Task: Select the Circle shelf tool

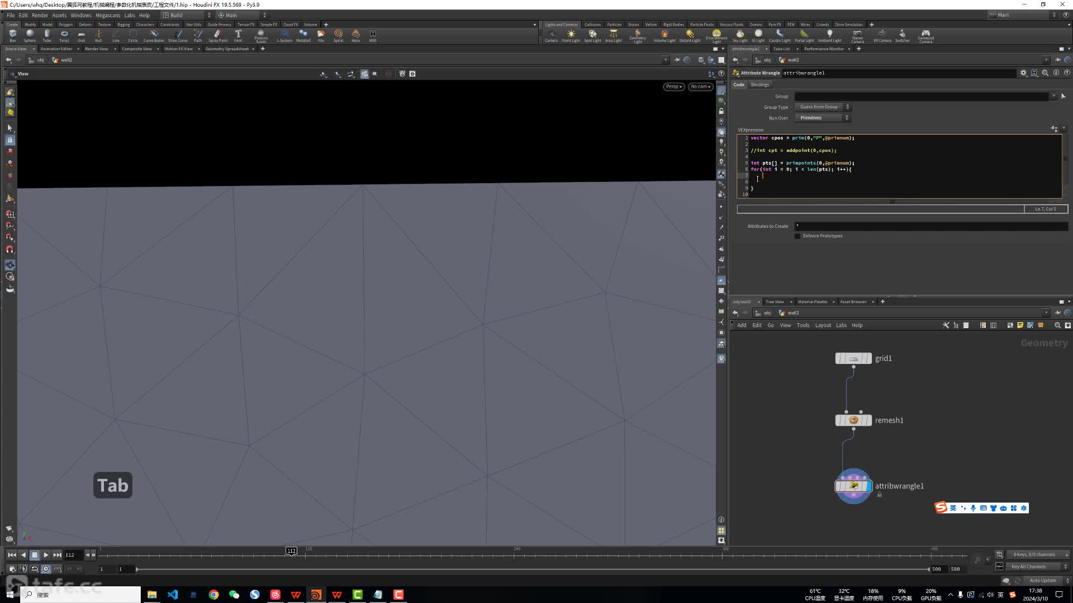Action: tap(132, 36)
